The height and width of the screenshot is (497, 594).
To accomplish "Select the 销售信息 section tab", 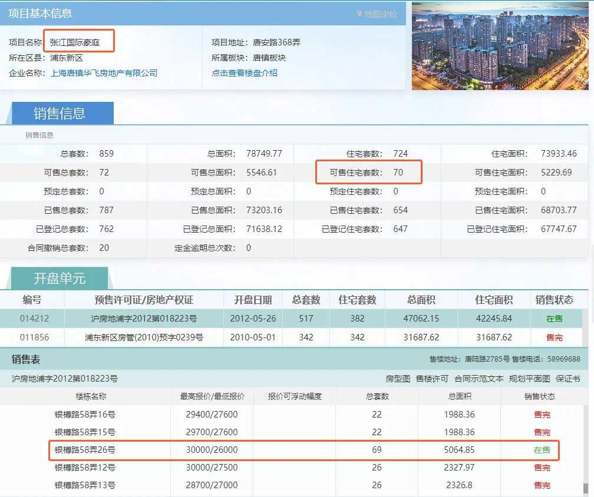I will [x=60, y=113].
